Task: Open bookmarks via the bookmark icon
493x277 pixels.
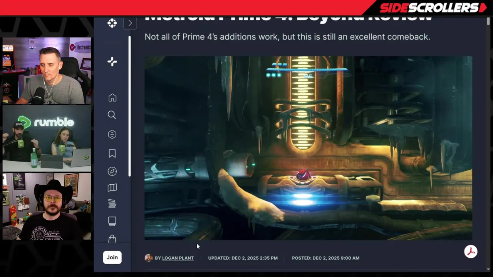Action: [x=112, y=154]
